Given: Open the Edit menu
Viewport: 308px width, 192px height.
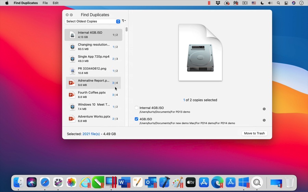Looking at the screenshot, I should (x=55, y=3).
